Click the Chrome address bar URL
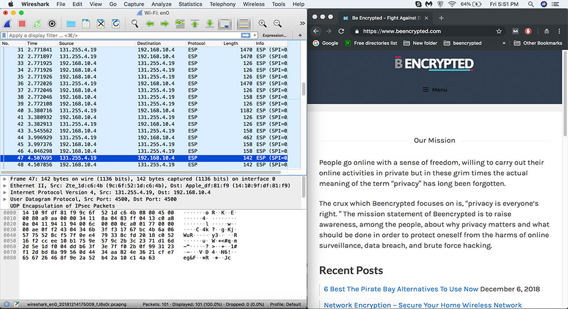Image resolution: width=568 pixels, height=309 pixels. coord(402,31)
